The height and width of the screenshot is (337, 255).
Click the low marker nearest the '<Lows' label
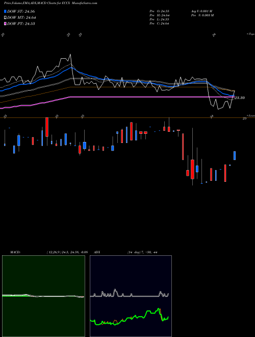212,116
